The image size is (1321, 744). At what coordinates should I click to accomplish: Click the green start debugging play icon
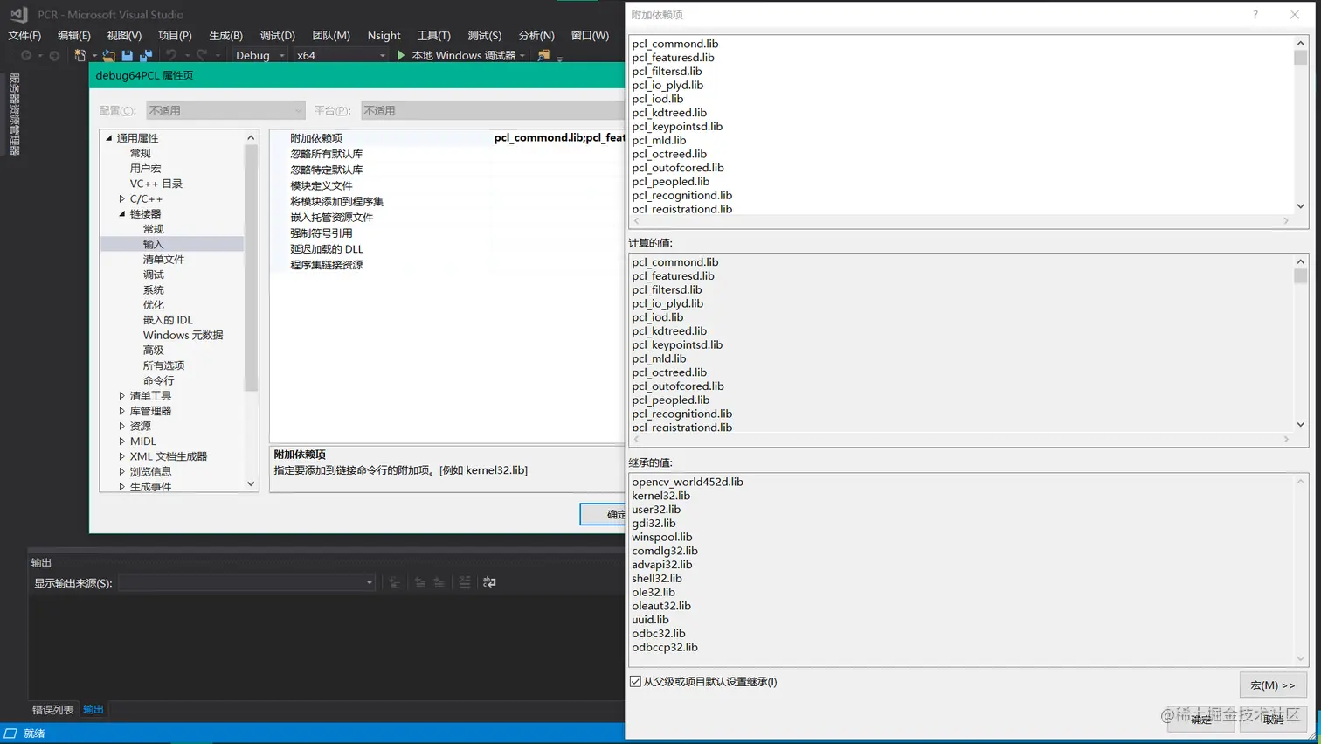coord(401,55)
